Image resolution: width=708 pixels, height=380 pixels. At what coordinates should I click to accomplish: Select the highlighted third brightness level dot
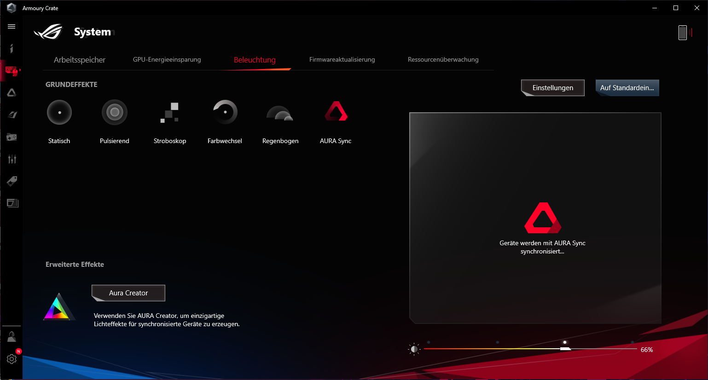pos(565,342)
